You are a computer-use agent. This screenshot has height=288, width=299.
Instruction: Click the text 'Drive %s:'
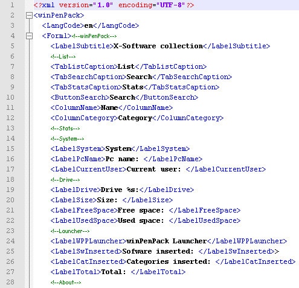[x=120, y=190]
